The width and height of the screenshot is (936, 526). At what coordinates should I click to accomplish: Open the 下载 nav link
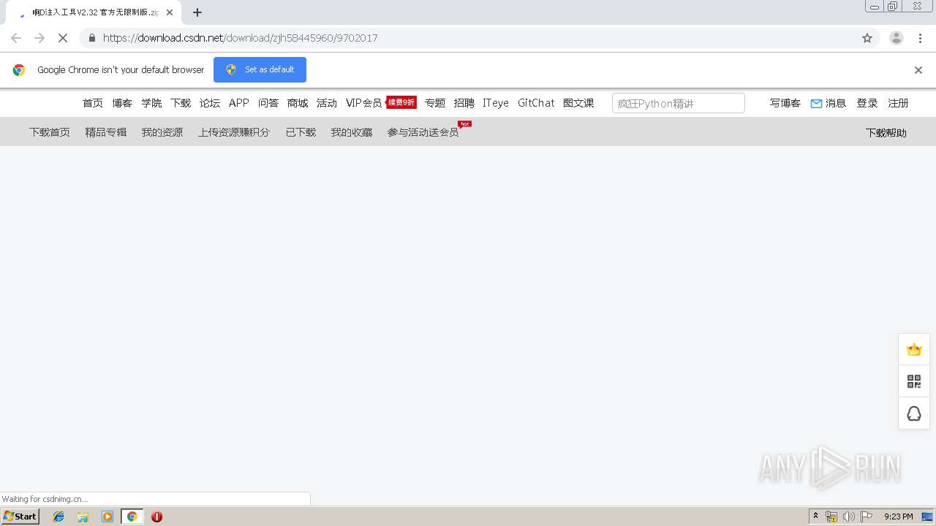[x=181, y=103]
